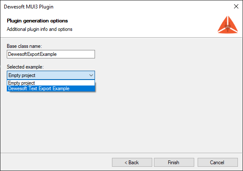The width and height of the screenshot is (243, 171).
Task: Click the separator line beneath the header banner
Action: point(121,37)
